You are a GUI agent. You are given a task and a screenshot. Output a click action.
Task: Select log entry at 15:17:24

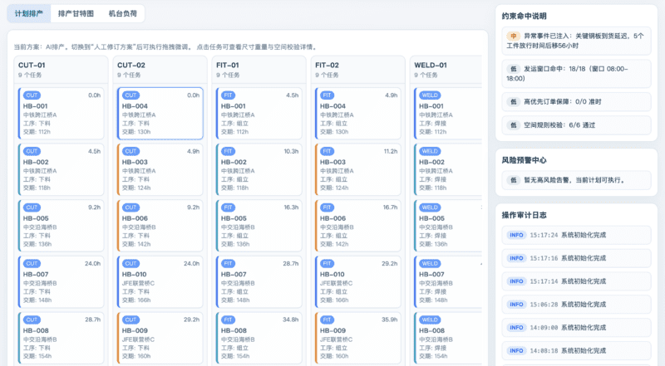576,235
